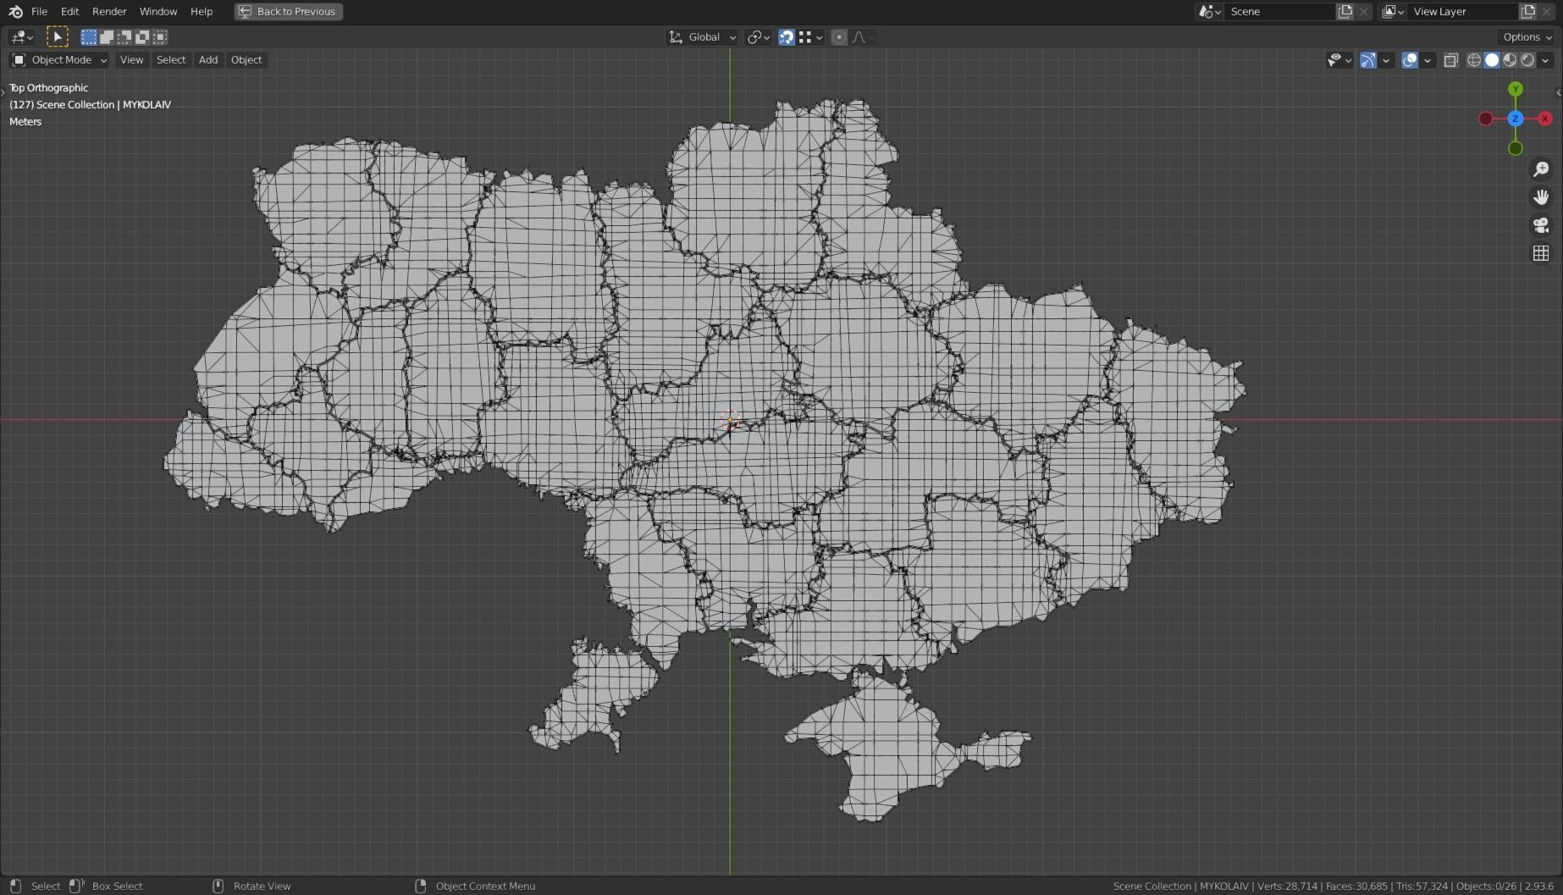1563x895 pixels.
Task: Click the Scene name field
Action: tap(1280, 11)
